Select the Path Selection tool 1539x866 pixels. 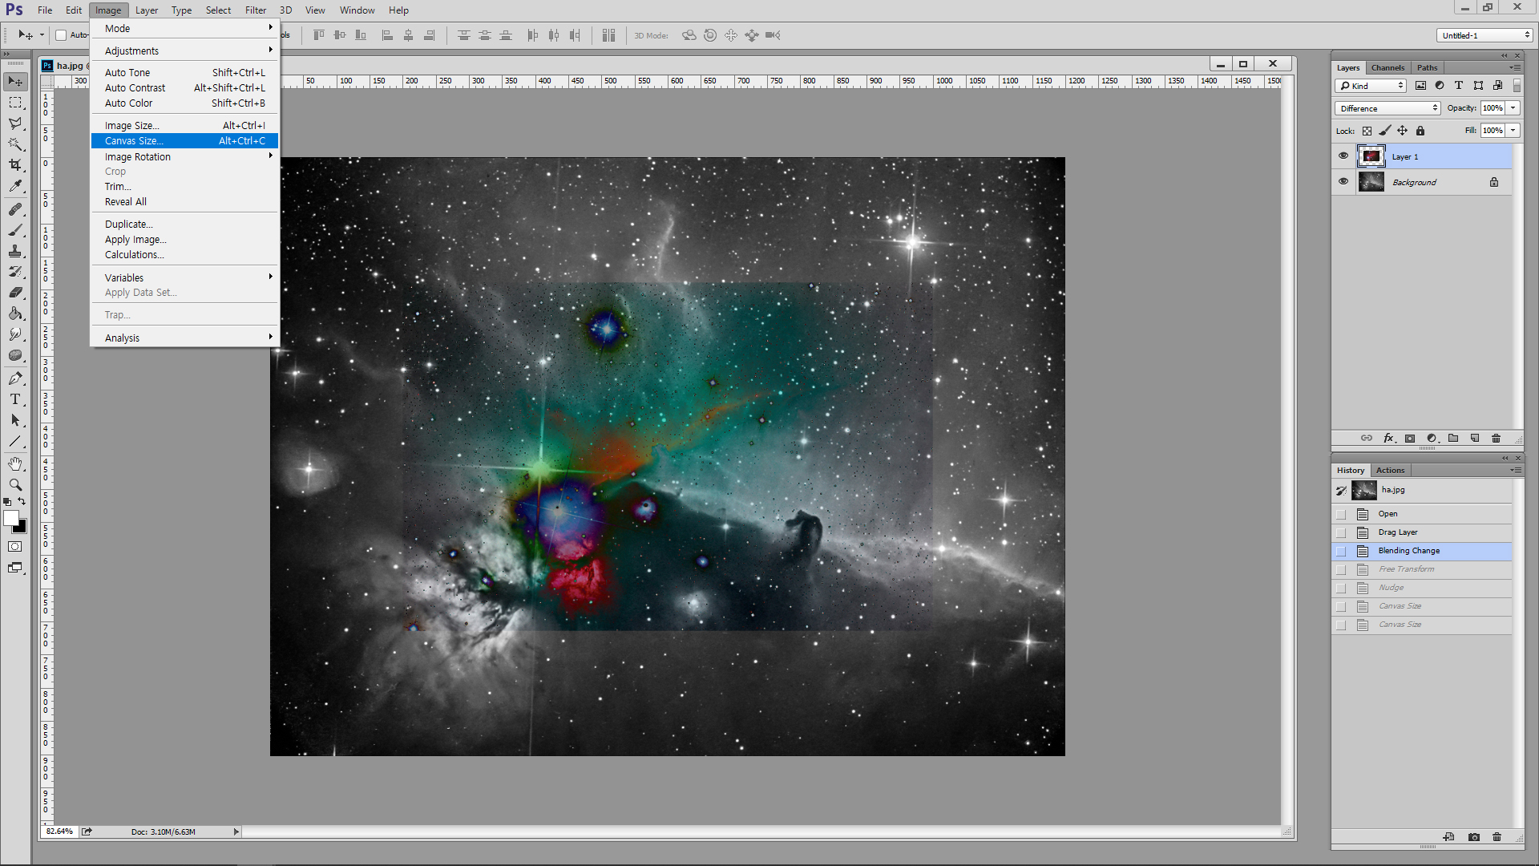click(15, 420)
